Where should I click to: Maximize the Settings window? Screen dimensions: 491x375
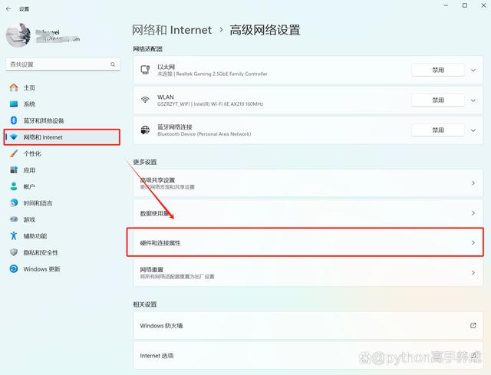pos(465,5)
